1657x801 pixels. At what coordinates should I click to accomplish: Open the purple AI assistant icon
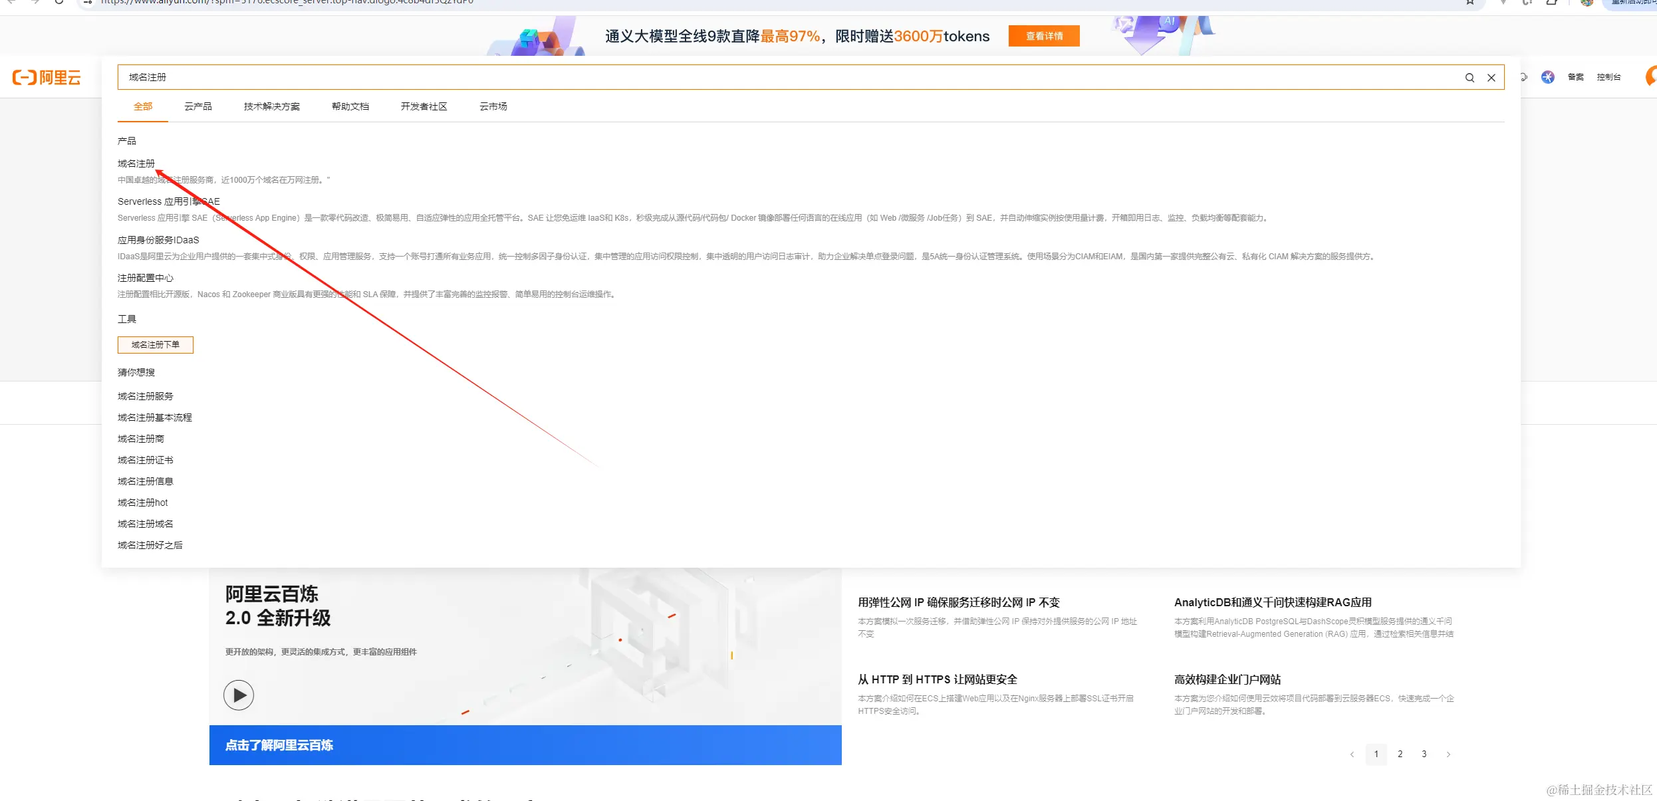tap(1548, 77)
